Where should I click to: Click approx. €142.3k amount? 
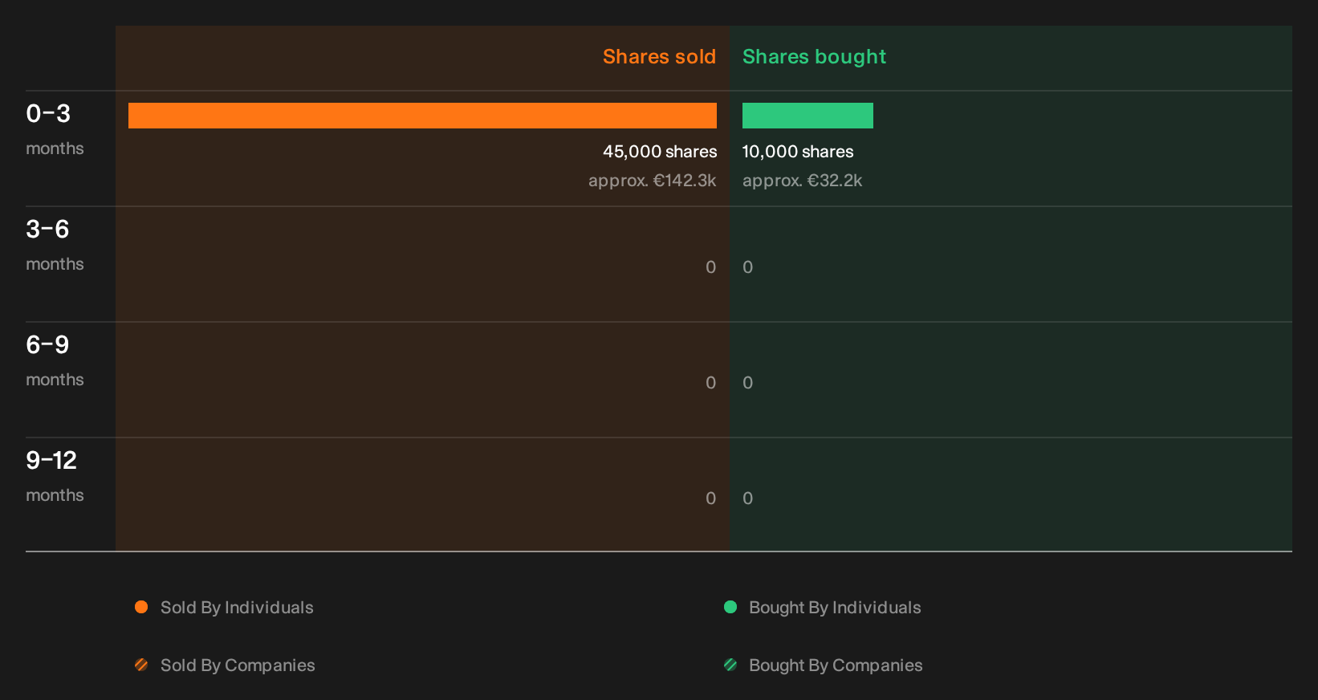coord(653,181)
